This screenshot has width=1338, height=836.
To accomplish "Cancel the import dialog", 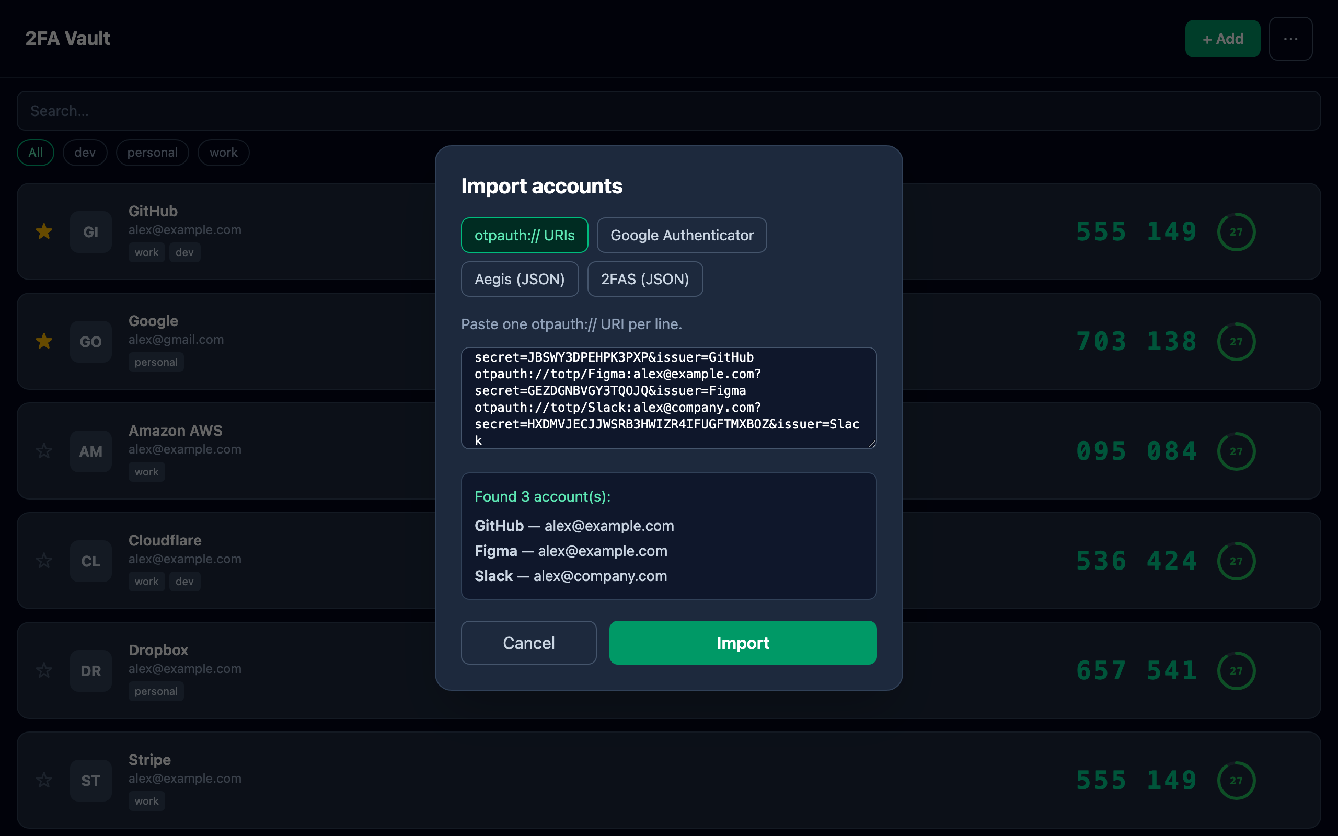I will coord(528,643).
